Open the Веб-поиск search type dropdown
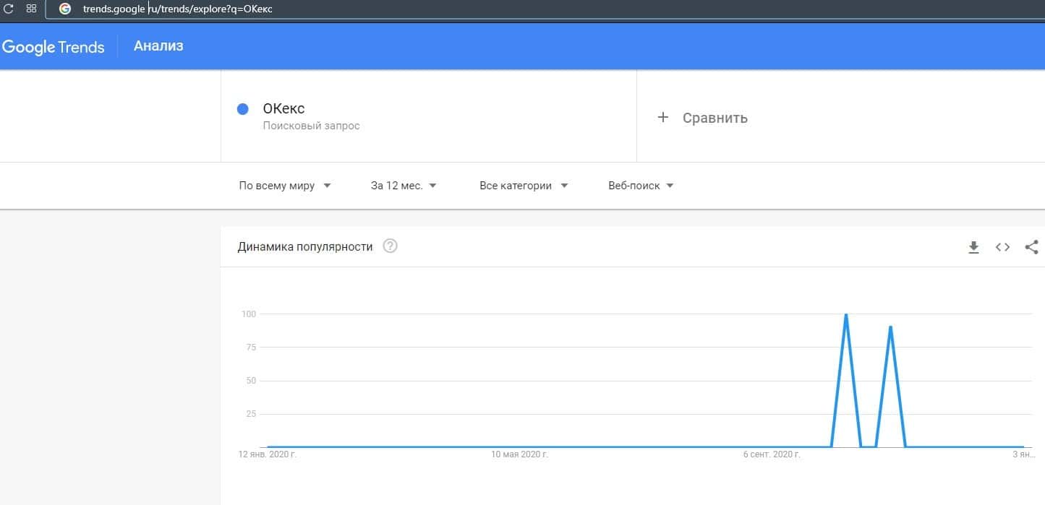 [x=641, y=186]
